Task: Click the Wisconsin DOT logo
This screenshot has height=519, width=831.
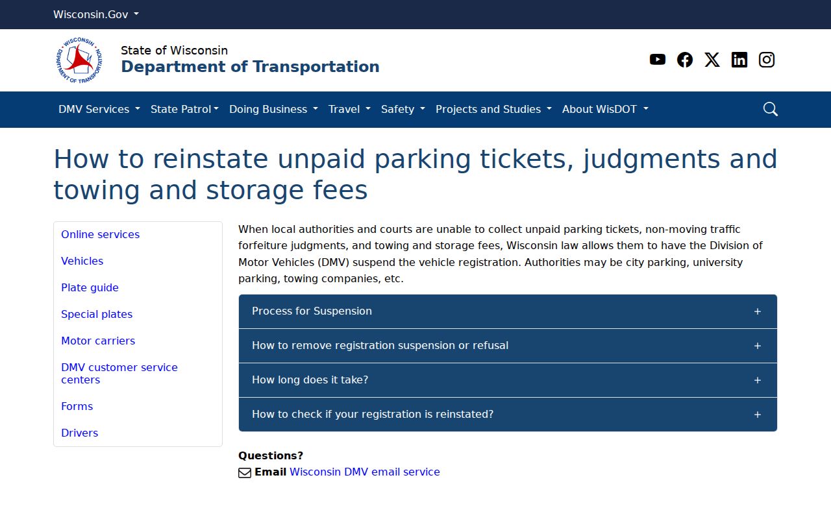Action: [x=79, y=60]
